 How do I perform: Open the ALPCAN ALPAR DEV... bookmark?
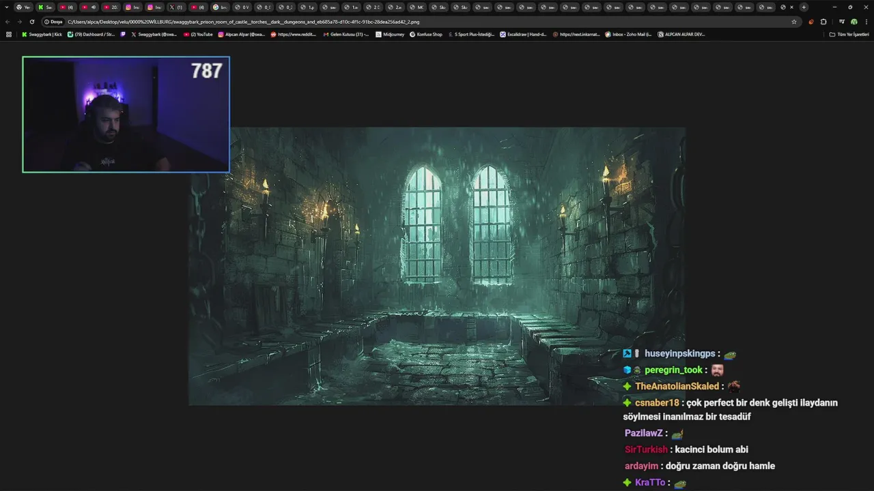click(681, 34)
